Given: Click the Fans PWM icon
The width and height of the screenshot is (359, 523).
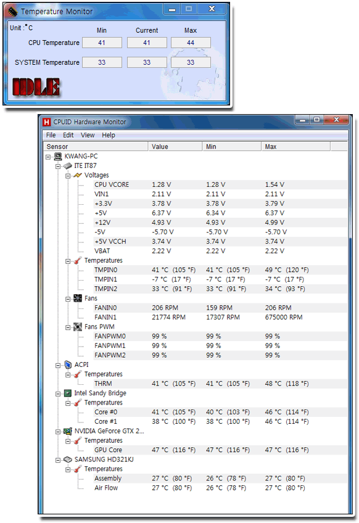Looking at the screenshot, I should pyautogui.click(x=78, y=326).
